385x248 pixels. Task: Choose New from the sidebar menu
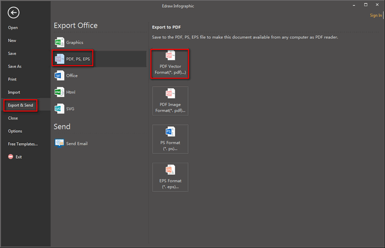12,41
